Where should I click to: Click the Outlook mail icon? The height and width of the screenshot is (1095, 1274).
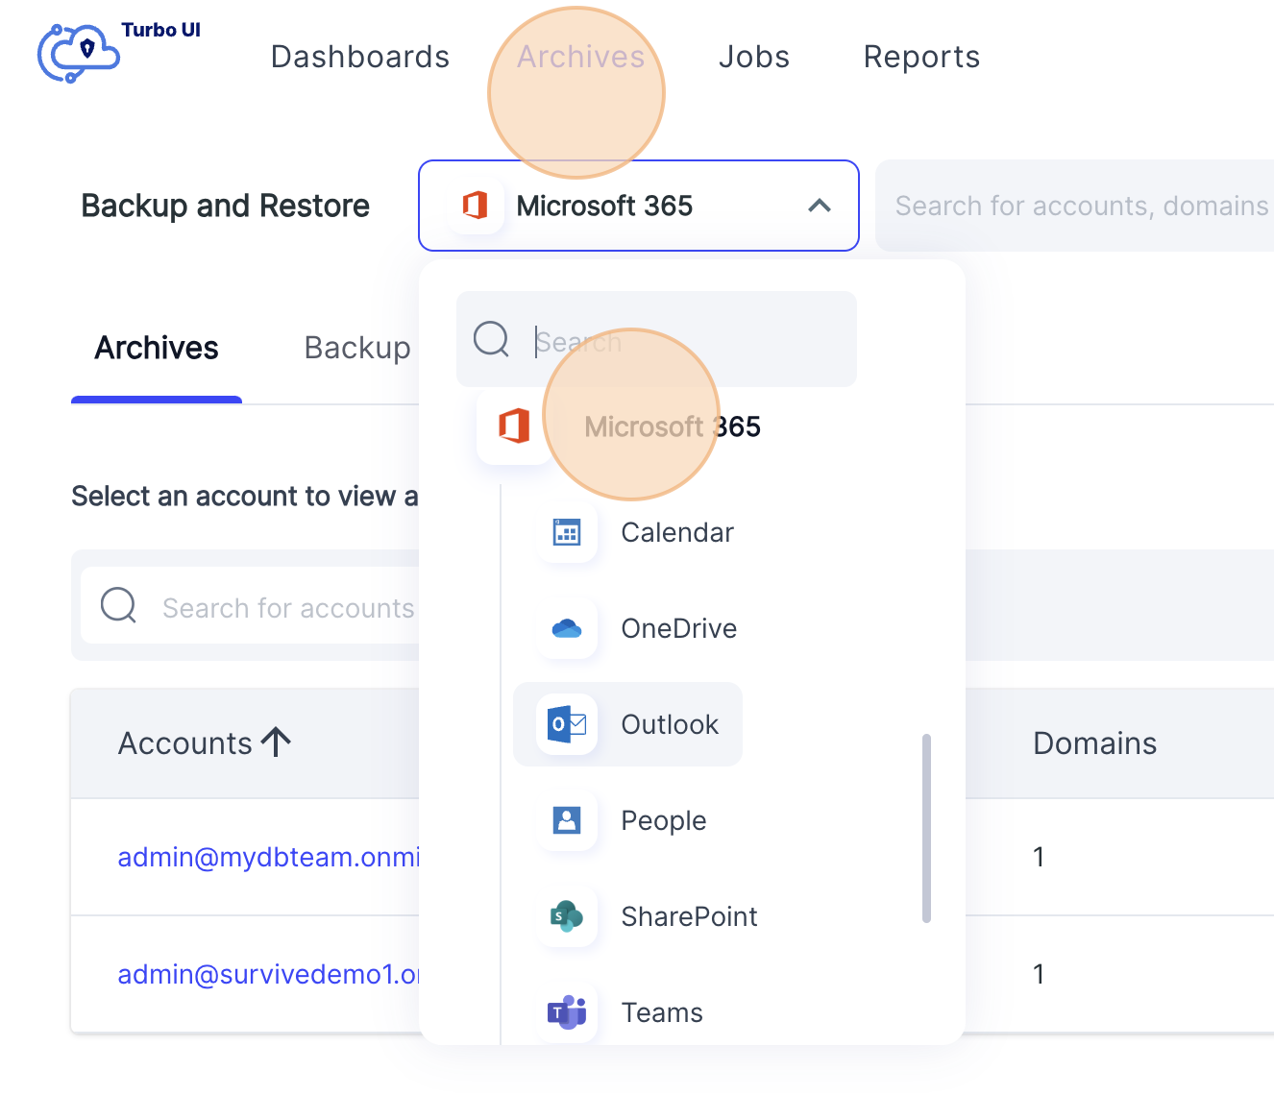tap(566, 724)
